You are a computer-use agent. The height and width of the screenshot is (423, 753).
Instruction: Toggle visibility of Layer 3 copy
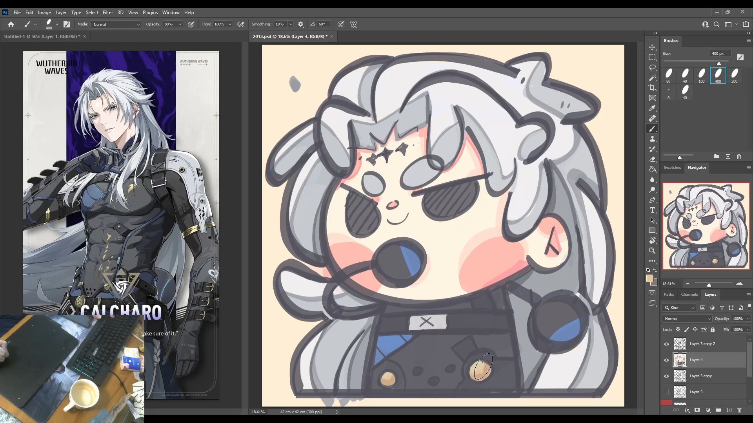pos(666,376)
